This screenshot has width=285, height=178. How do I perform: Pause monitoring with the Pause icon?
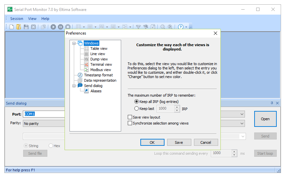[x=61, y=27]
